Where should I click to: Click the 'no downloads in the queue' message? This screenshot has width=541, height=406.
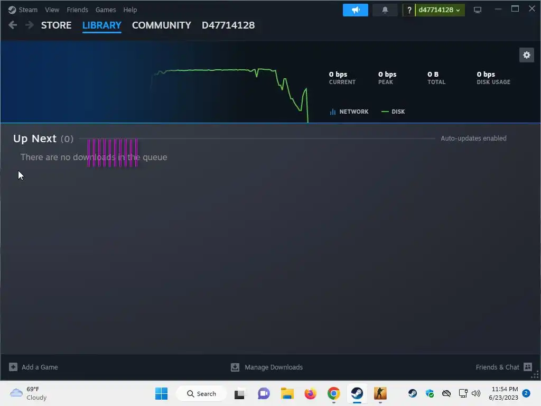point(94,157)
